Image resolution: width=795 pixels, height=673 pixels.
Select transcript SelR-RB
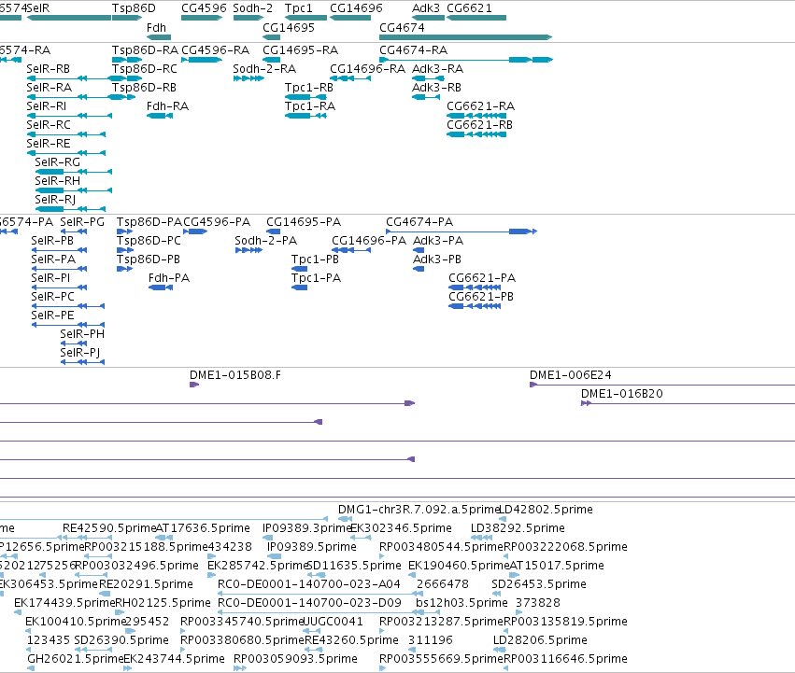[49, 69]
